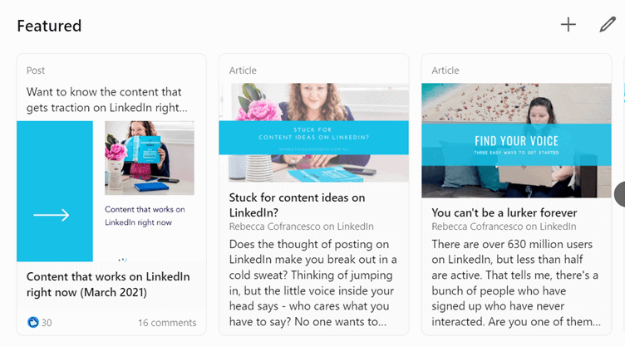Click the woman holding blue book thumbnail

pyautogui.click(x=150, y=158)
